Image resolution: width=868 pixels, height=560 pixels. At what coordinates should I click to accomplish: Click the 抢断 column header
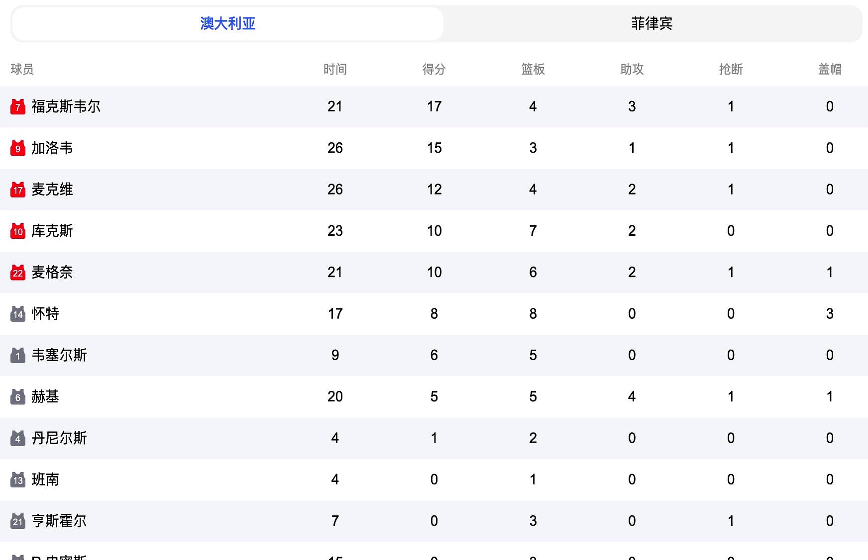coord(730,70)
